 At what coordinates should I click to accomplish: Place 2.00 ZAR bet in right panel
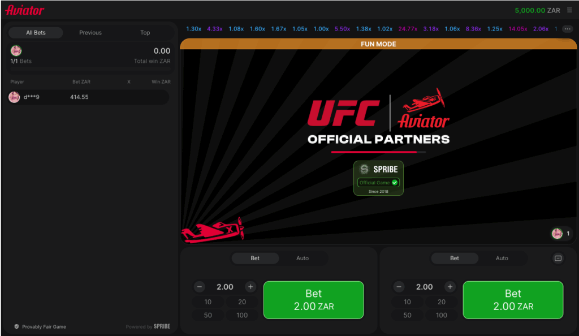[x=513, y=300]
